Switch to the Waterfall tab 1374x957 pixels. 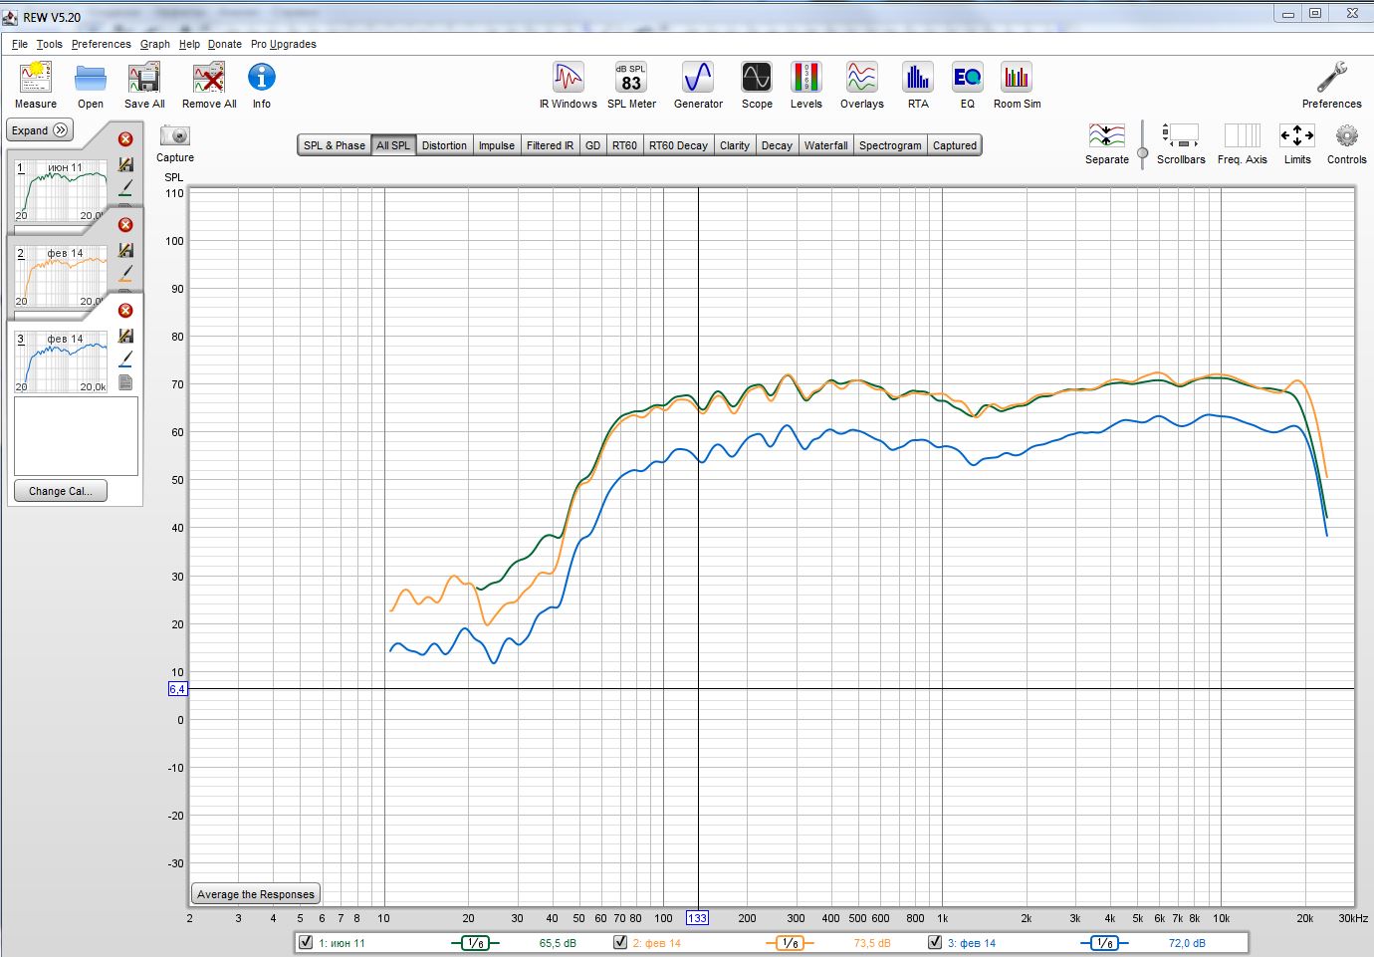(x=825, y=145)
